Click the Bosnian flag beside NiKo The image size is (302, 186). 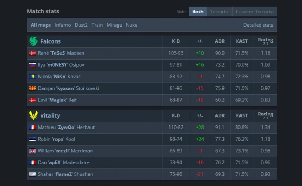(33, 77)
